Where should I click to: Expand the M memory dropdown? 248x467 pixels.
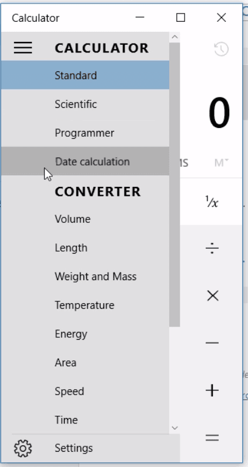point(222,163)
